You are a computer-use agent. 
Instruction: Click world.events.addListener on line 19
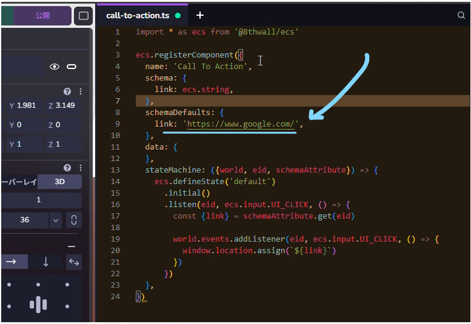point(229,239)
